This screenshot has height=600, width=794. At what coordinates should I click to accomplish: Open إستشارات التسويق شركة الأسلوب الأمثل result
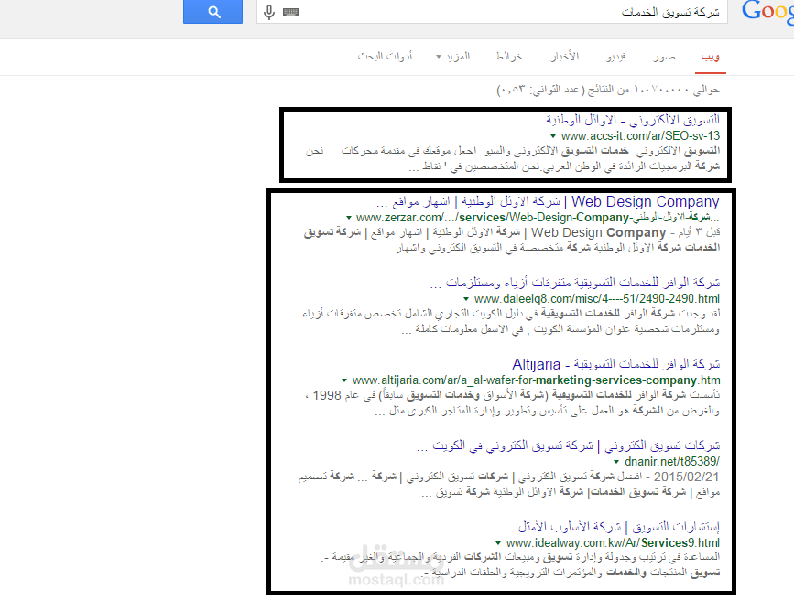point(618,527)
